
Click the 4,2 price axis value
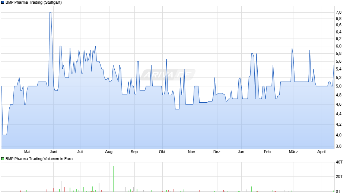338,125
